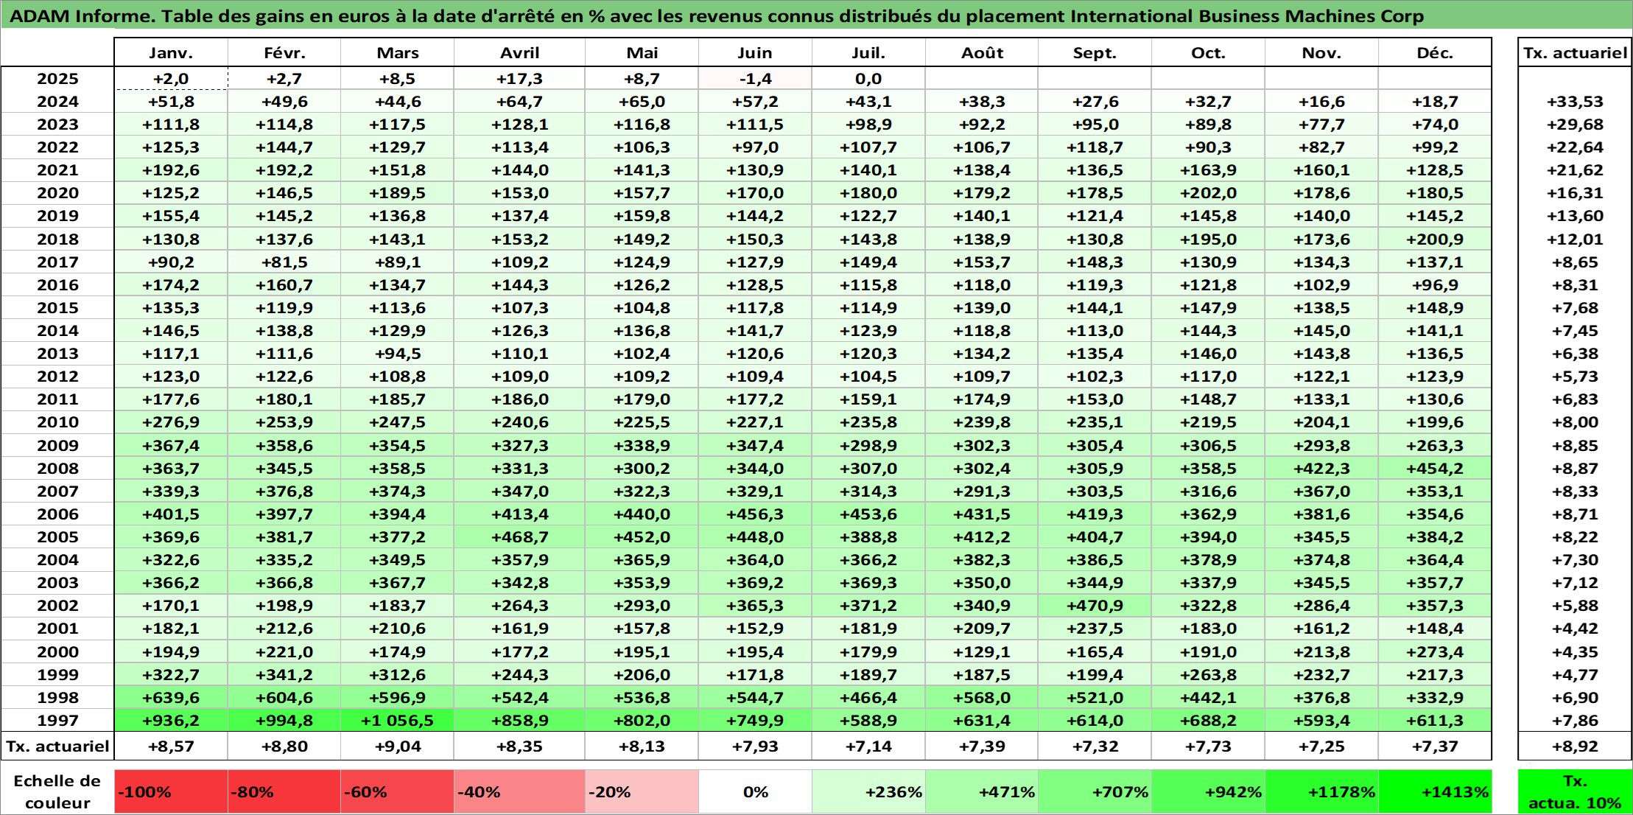This screenshot has width=1633, height=815.
Task: Click the 'Tx. actua. 10%' green legend cell
Action: coord(1575,792)
